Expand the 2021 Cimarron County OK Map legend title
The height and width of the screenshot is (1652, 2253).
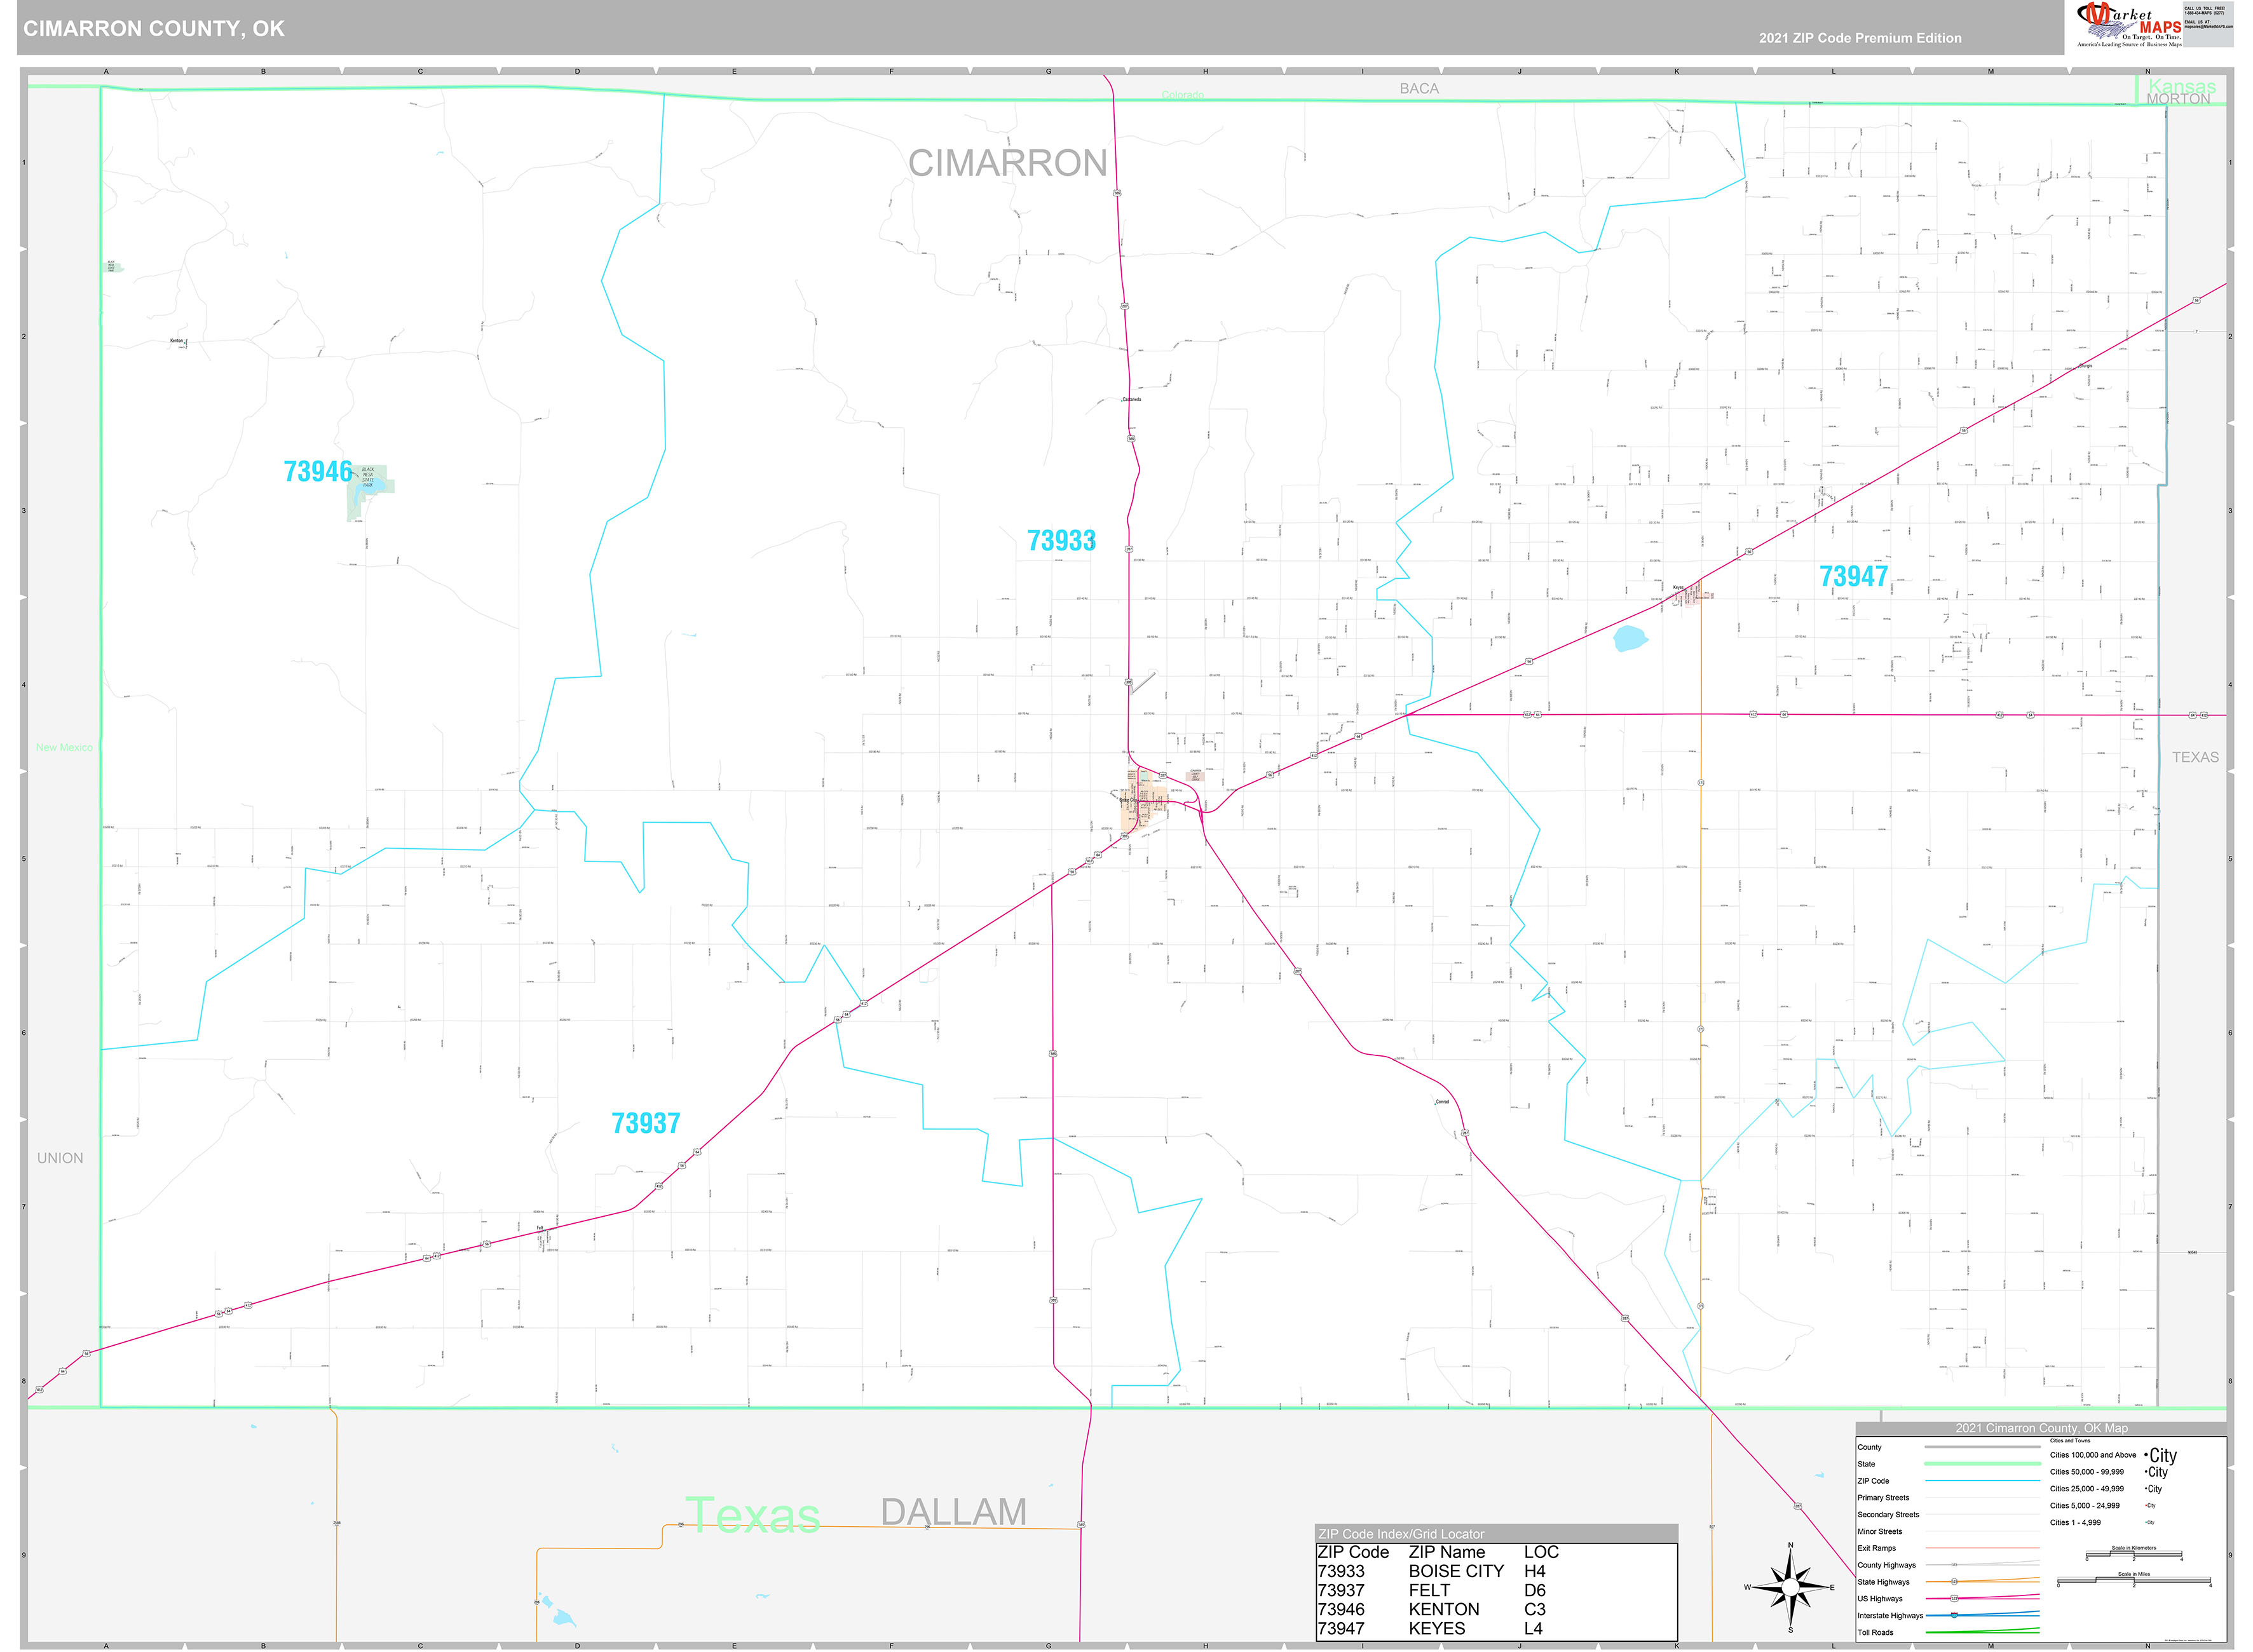(2042, 1428)
